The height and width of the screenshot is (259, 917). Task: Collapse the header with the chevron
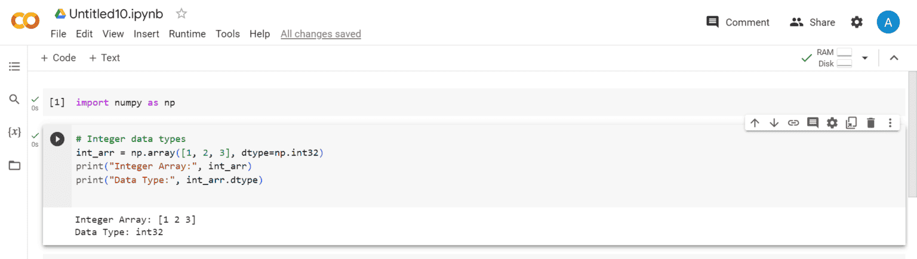(x=894, y=58)
